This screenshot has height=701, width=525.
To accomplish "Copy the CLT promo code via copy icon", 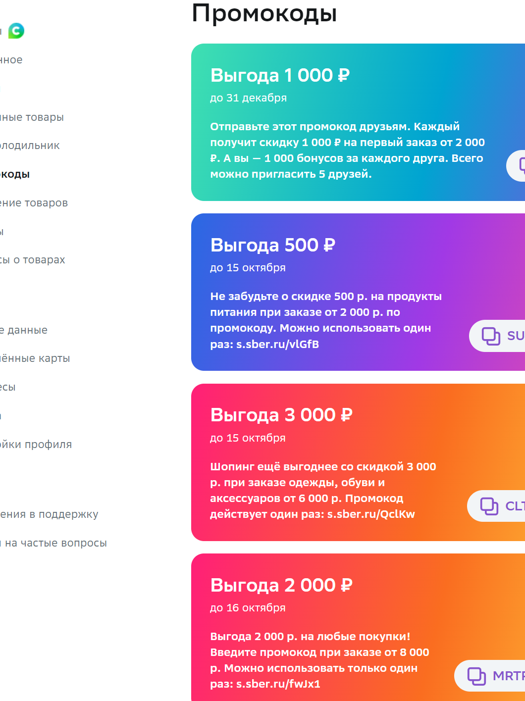I will pos(489,506).
